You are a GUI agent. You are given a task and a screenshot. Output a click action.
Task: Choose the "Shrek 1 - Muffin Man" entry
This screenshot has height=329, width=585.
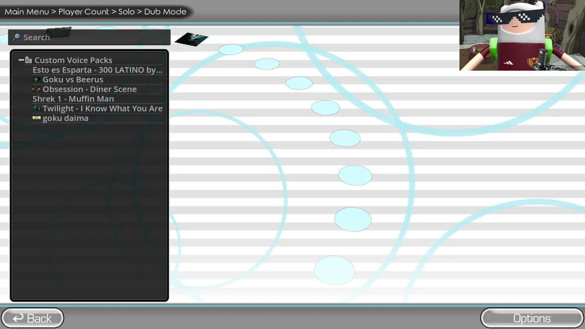73,99
